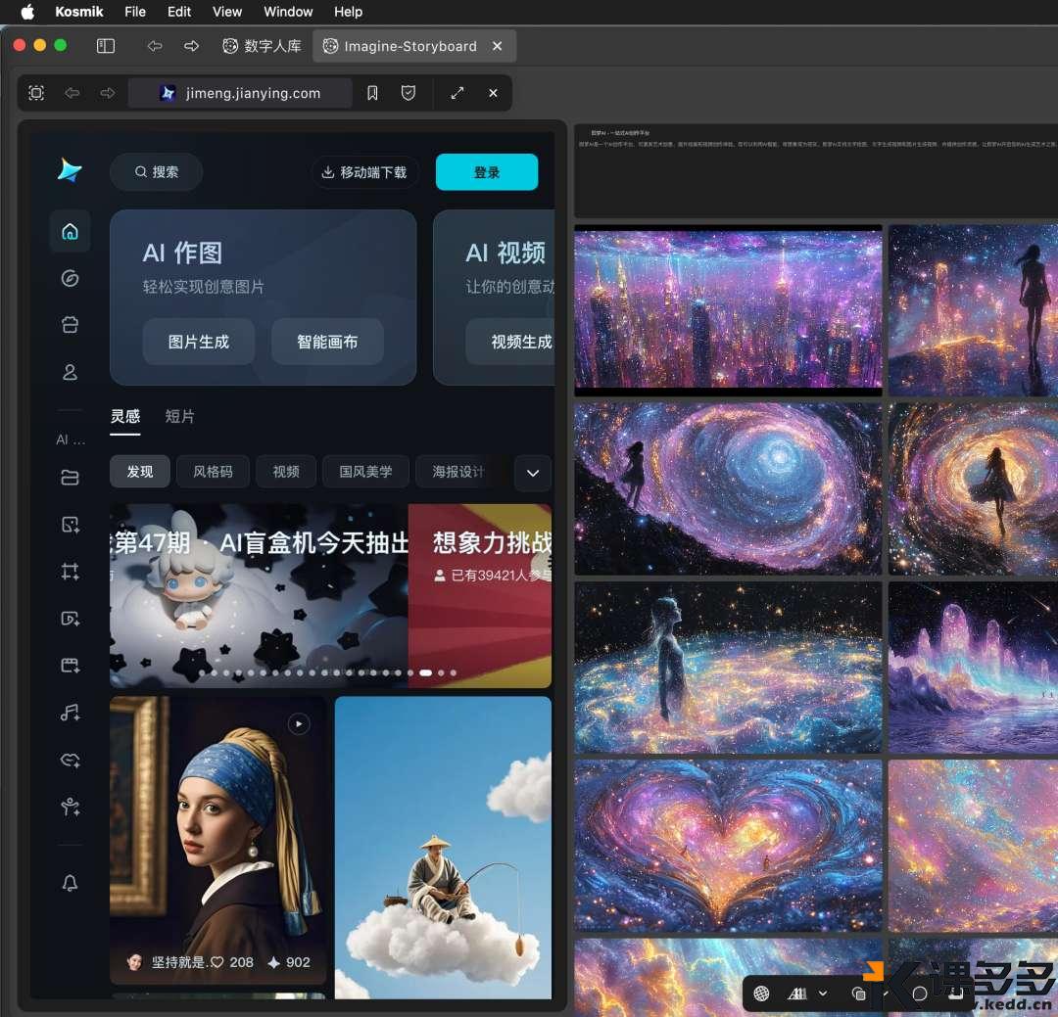This screenshot has height=1017, width=1058.
Task: Select the 风格码 filter tag
Action: click(213, 472)
